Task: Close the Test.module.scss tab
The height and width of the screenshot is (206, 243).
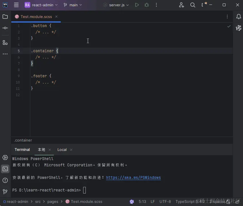Action: pyautogui.click(x=56, y=17)
